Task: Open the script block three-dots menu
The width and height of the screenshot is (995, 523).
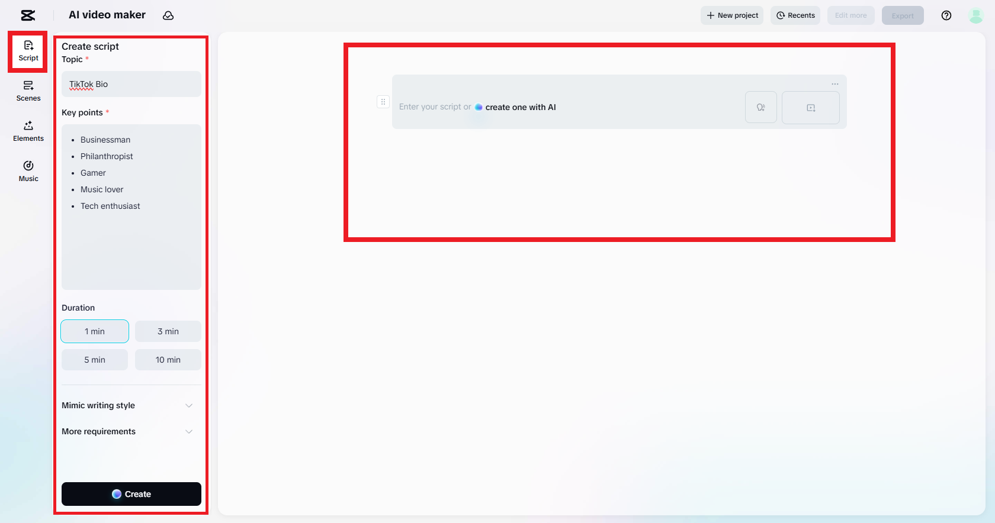Action: point(835,84)
